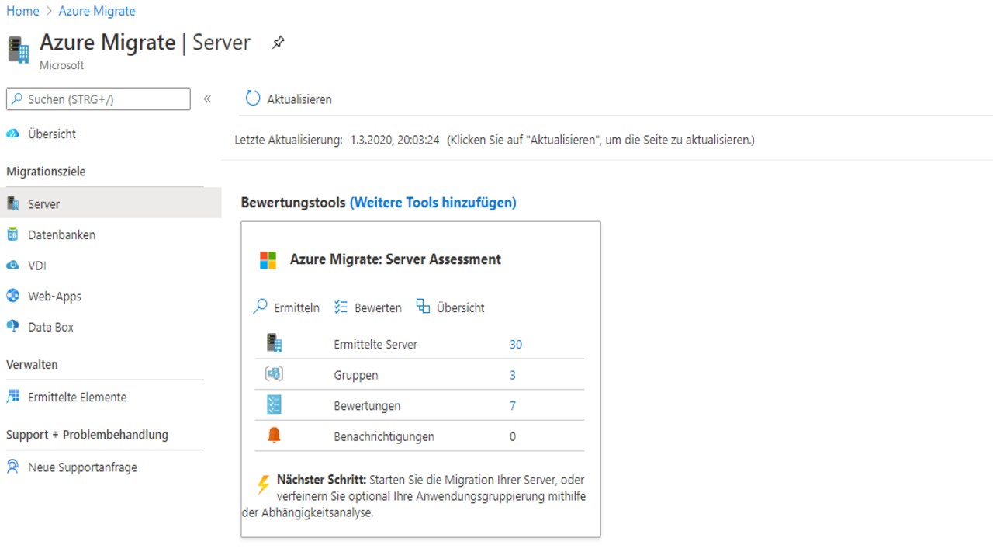Click the 0 notifications count
993x559 pixels.
tap(513, 436)
